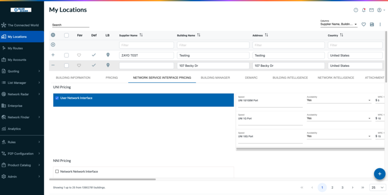
Task: Click the save disk icon
Action: (372, 25)
